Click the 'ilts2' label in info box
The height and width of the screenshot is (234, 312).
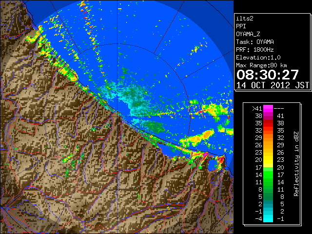pyautogui.click(x=245, y=19)
